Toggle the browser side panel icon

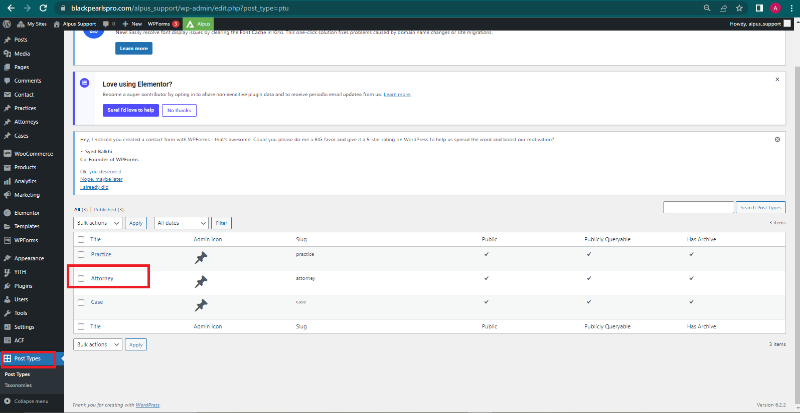tap(759, 8)
